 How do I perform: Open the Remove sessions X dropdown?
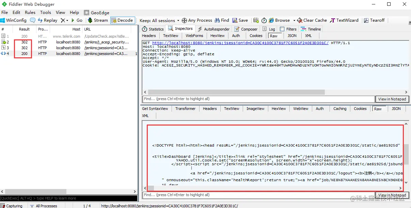point(64,20)
